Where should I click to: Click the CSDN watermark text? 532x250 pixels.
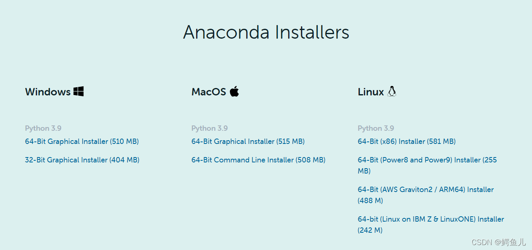(x=481, y=242)
